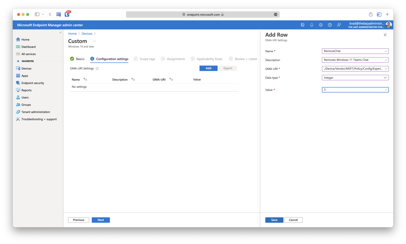This screenshot has height=244, width=406.
Task: Switch to the Basics step
Action: (77, 59)
